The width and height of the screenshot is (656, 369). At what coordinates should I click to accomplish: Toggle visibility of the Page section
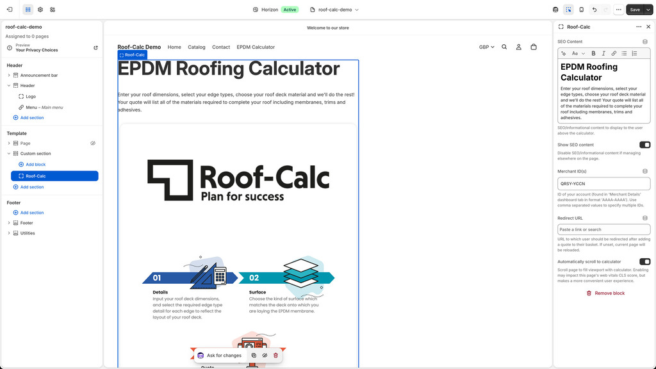(x=93, y=143)
